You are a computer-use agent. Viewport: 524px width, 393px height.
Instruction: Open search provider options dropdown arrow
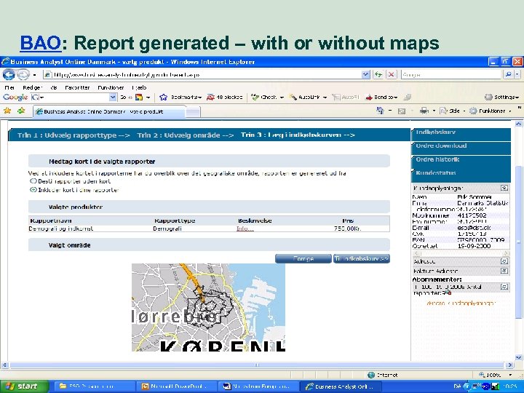[517, 74]
